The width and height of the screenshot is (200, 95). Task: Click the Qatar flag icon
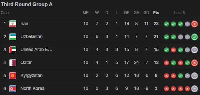click(13, 63)
